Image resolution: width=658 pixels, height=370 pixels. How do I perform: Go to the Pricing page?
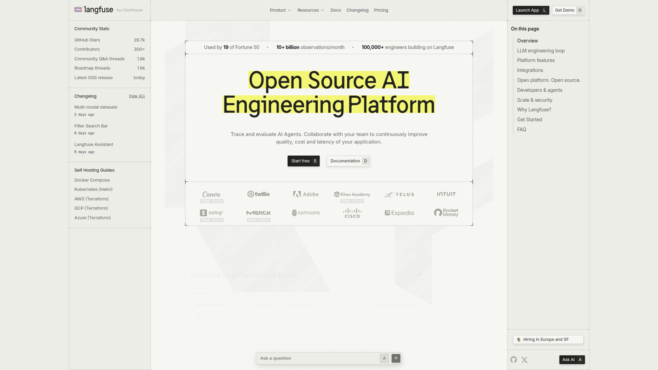point(381,10)
